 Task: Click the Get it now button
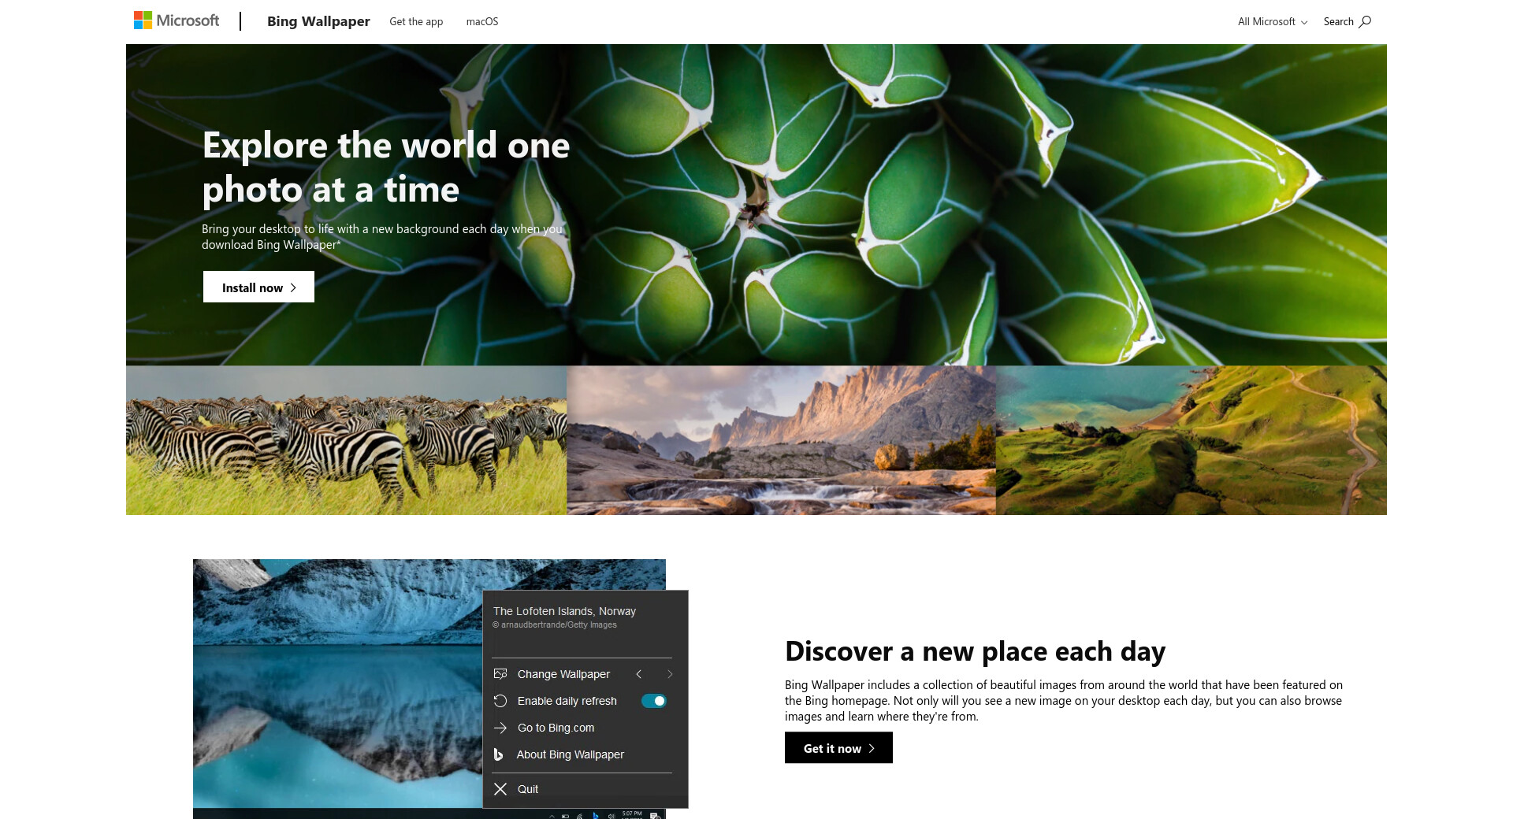tap(838, 747)
